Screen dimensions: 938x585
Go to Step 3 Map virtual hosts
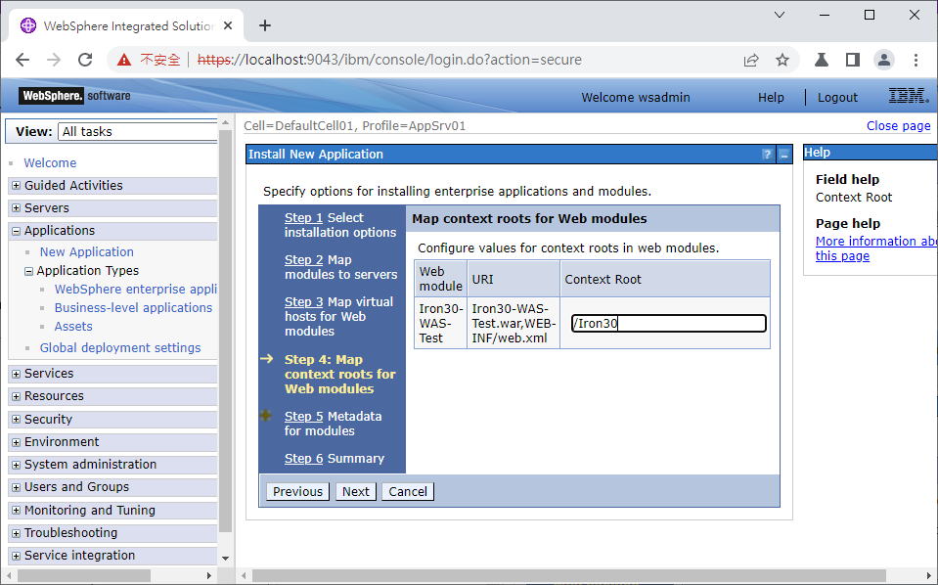click(303, 301)
